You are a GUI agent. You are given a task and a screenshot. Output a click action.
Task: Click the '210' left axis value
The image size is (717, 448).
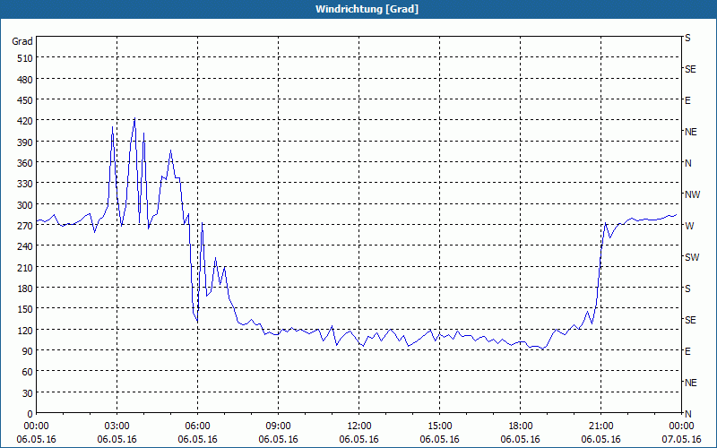(x=25, y=268)
